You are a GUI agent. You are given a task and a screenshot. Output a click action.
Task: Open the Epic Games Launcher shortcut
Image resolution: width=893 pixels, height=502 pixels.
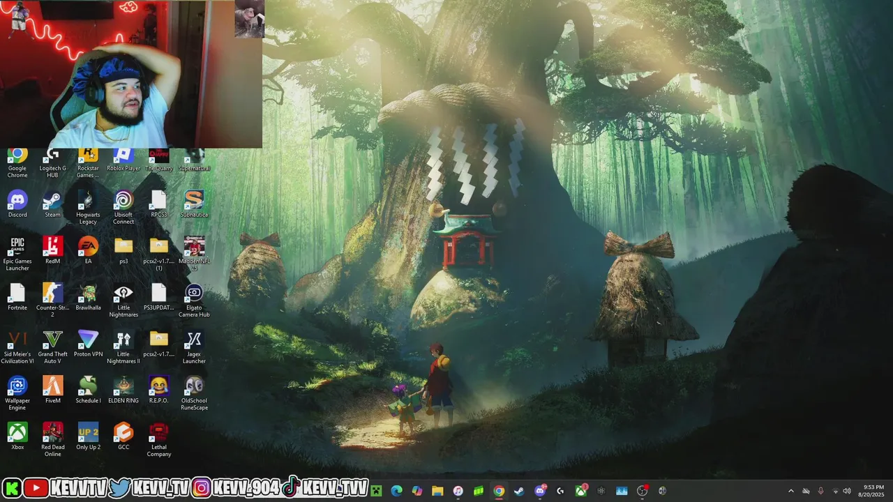point(17,254)
